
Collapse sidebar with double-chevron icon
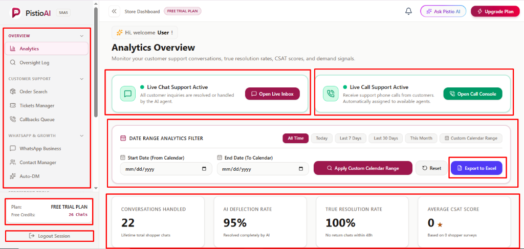point(114,11)
